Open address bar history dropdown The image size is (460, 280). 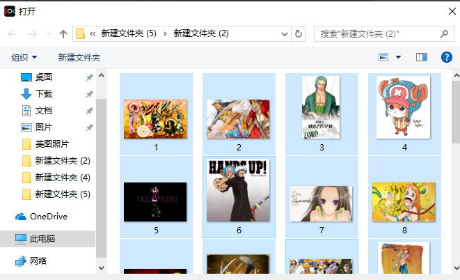point(284,34)
